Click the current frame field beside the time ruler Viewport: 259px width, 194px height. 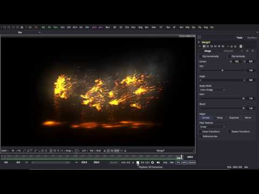click(190, 157)
